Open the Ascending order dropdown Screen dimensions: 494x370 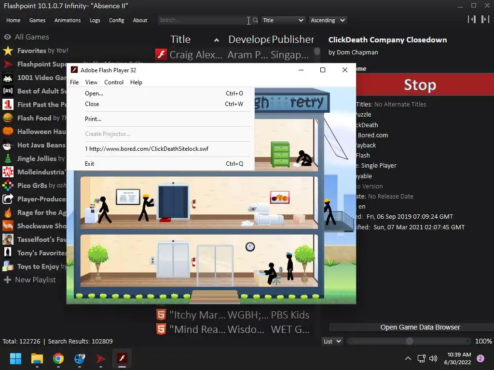pyautogui.click(x=328, y=20)
